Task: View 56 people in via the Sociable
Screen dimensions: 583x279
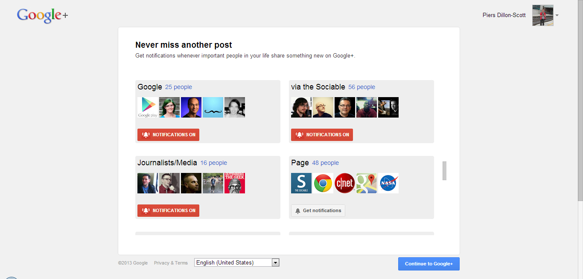Action: click(361, 87)
